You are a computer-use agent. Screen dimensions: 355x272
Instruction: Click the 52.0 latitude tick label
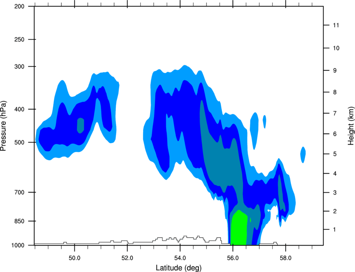tap(127, 258)
